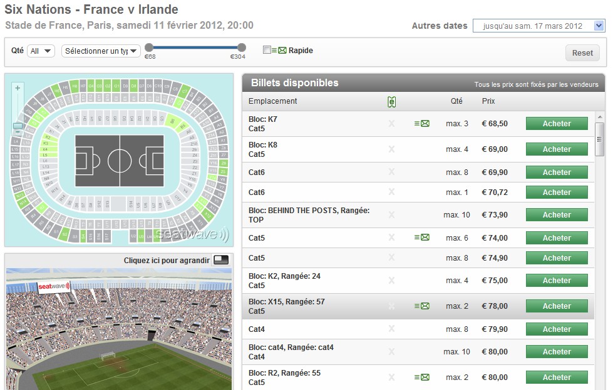Open the Qté quantity dropdown
Viewport: 613px width, 390px height.
pyautogui.click(x=41, y=51)
